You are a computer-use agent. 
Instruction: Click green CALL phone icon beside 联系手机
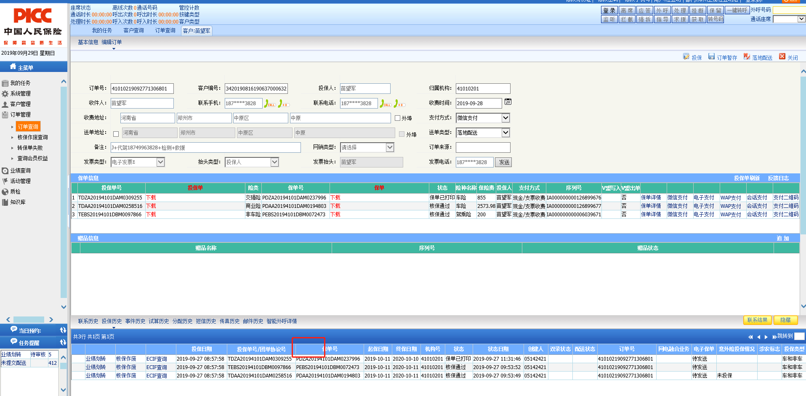click(x=269, y=104)
